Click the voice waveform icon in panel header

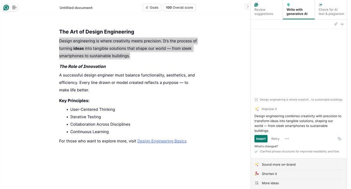pyautogui.click(x=342, y=24)
